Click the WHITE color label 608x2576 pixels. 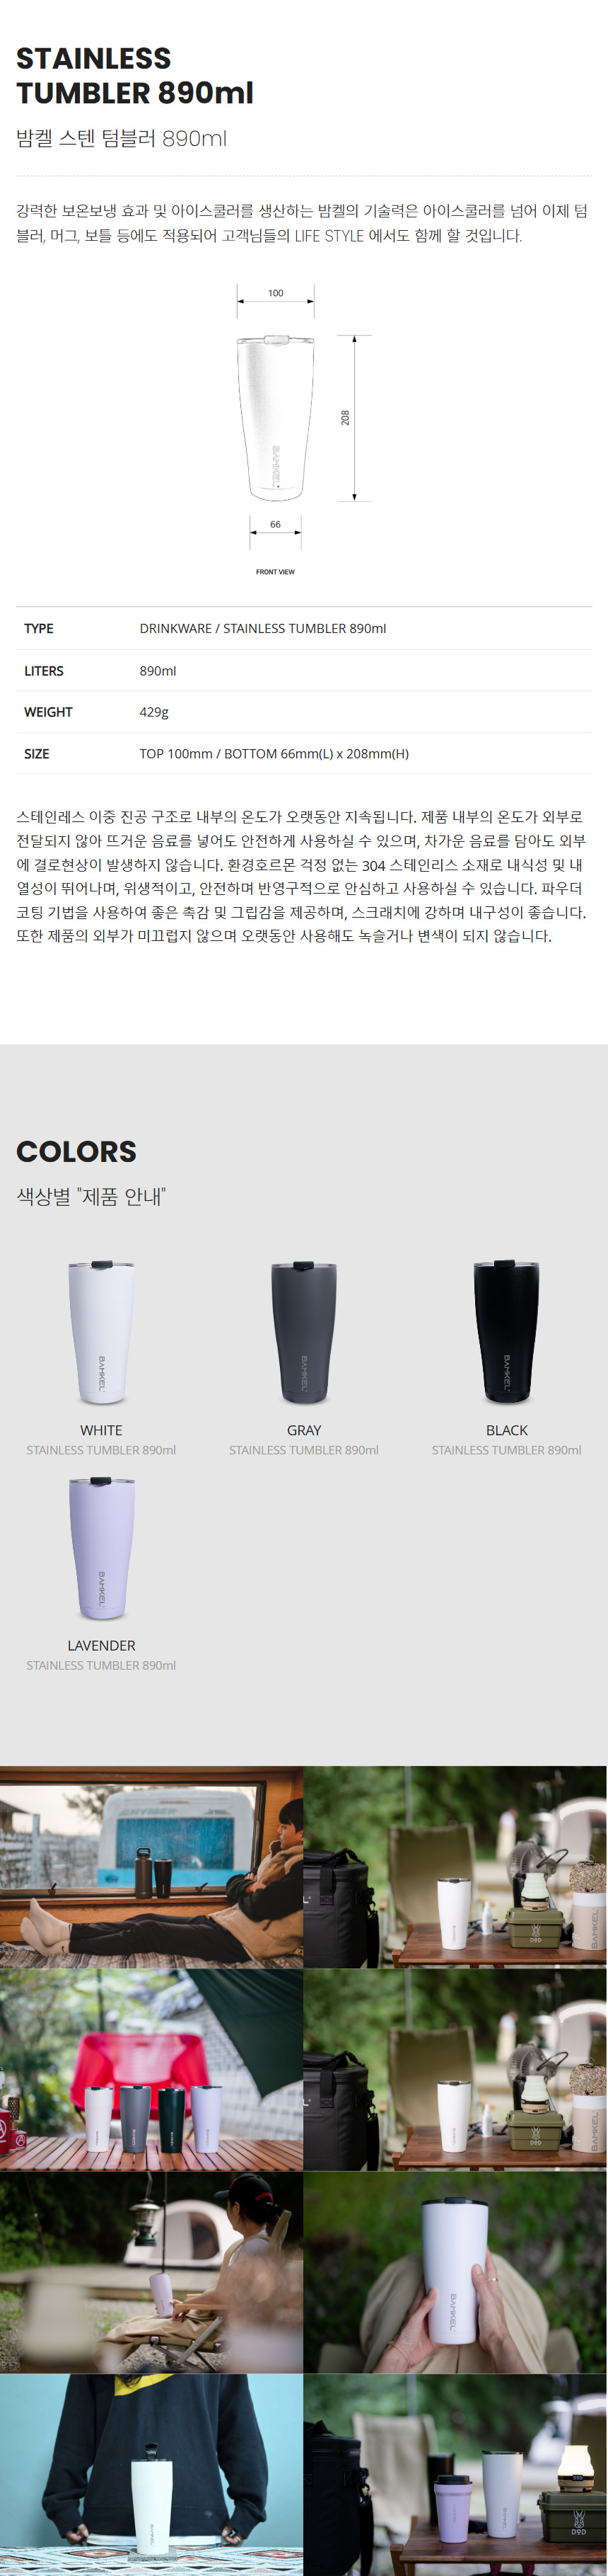101,1430
